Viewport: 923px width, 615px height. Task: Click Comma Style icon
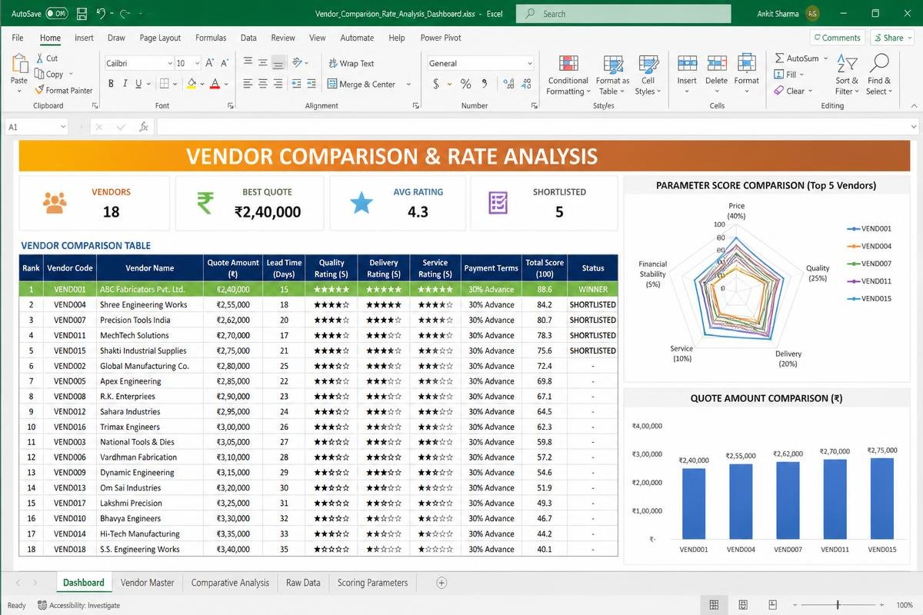483,84
